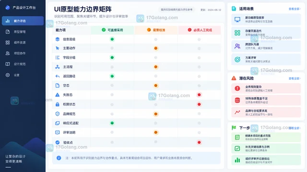The height and width of the screenshot is (172, 307).
Task: Click the UI原型能力边界矩阵 page title
Action: [83, 9]
